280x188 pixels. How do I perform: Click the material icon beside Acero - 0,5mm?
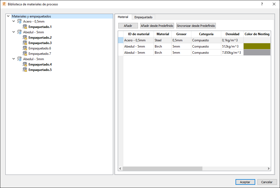point(19,21)
